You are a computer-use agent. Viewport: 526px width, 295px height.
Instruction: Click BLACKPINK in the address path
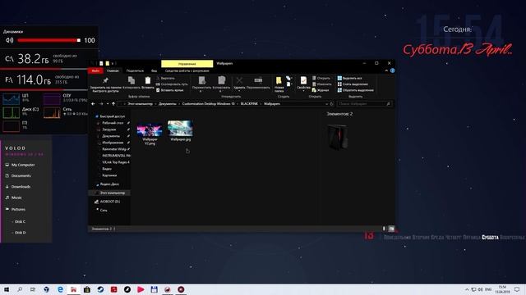(x=249, y=104)
